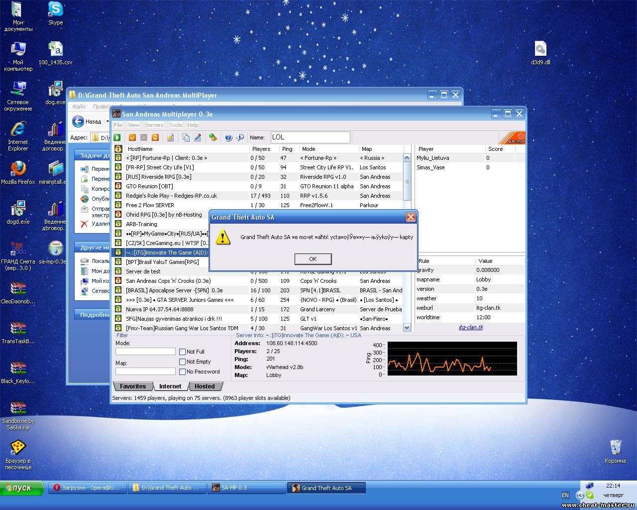This screenshot has height=510, width=637.
Task: Open the File menu in SA-MP
Action: (118, 125)
